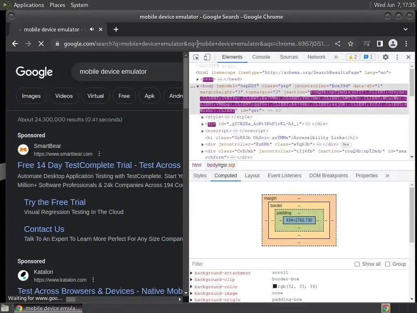Filter results by Videos chip

pos(64,96)
